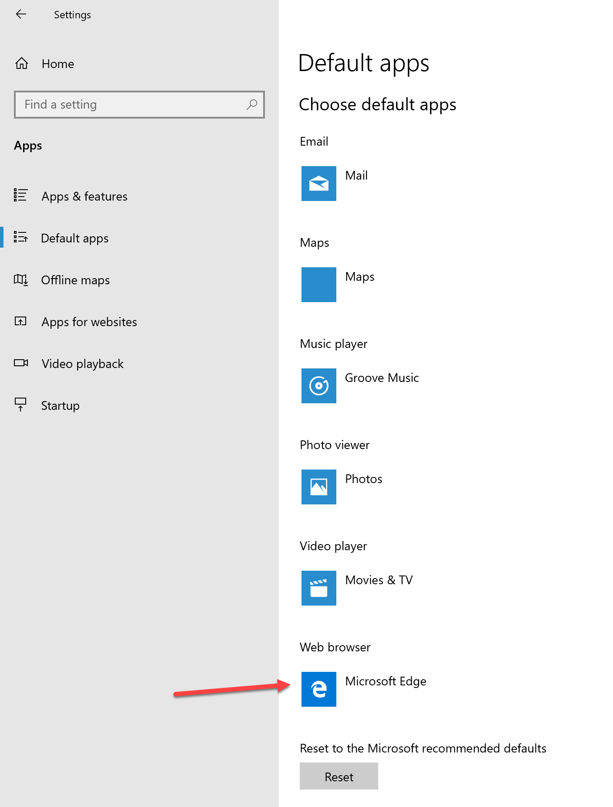Click the Groove Music tile icon
613x807 pixels.
319,386
